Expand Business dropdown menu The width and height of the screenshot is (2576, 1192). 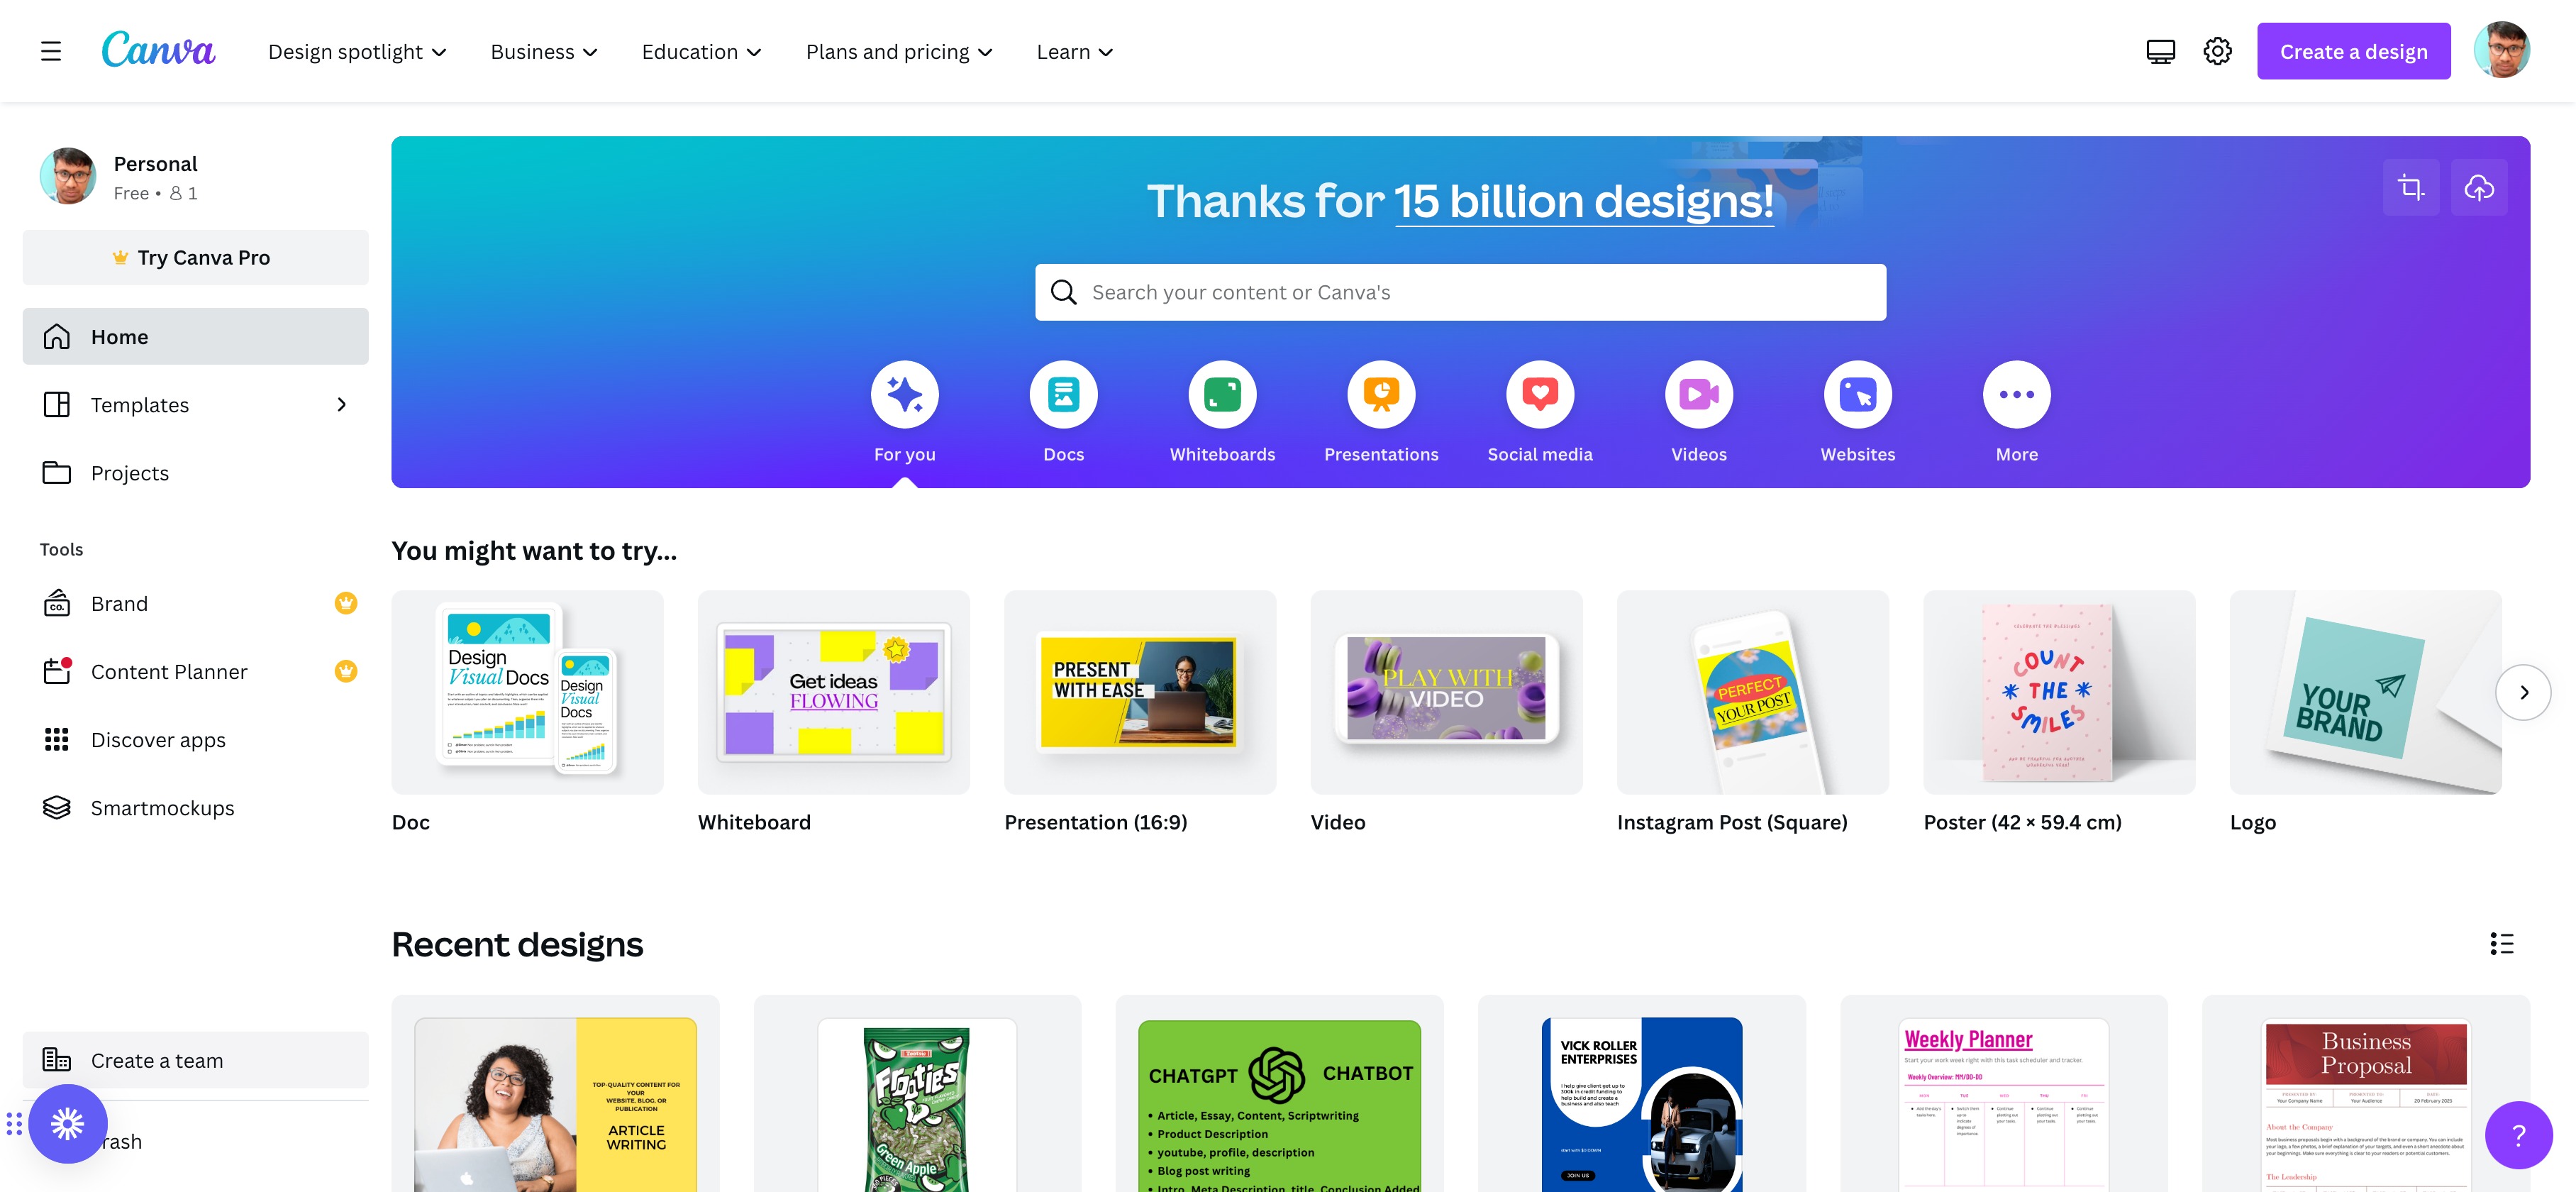pyautogui.click(x=544, y=52)
